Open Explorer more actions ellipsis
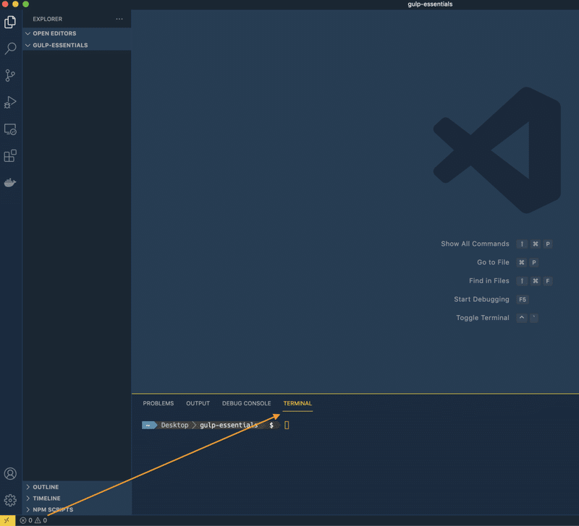The width and height of the screenshot is (579, 526). click(x=119, y=19)
